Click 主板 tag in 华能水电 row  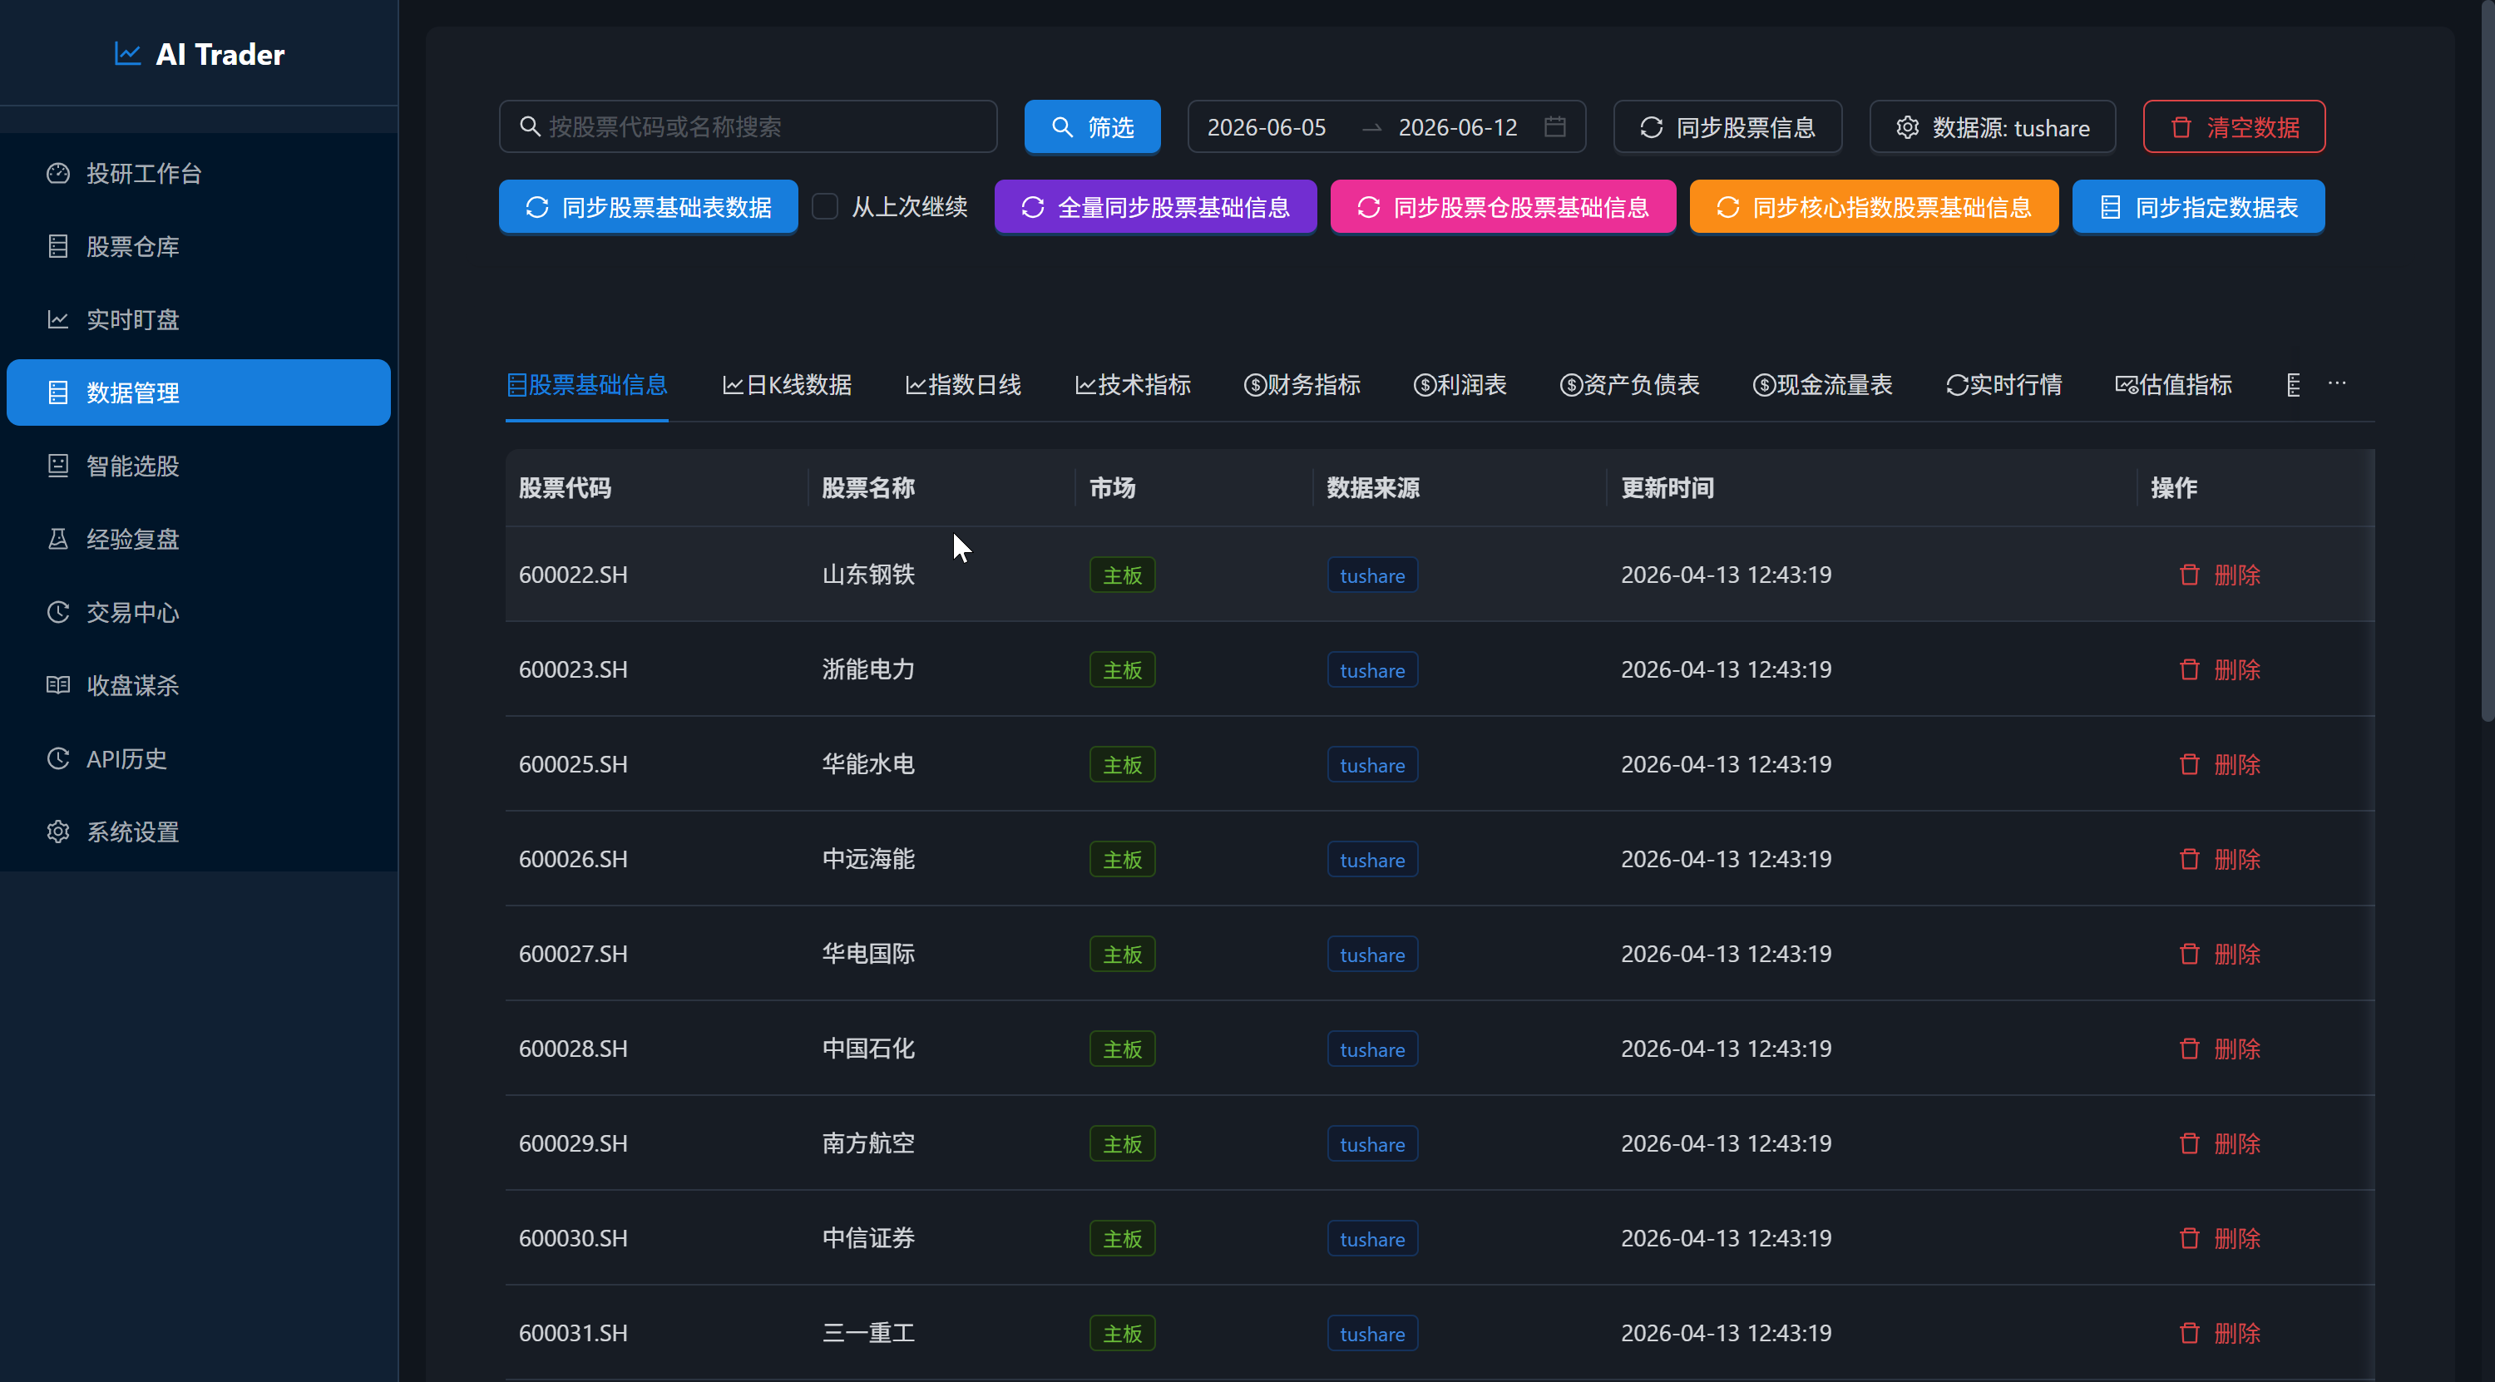1123,764
